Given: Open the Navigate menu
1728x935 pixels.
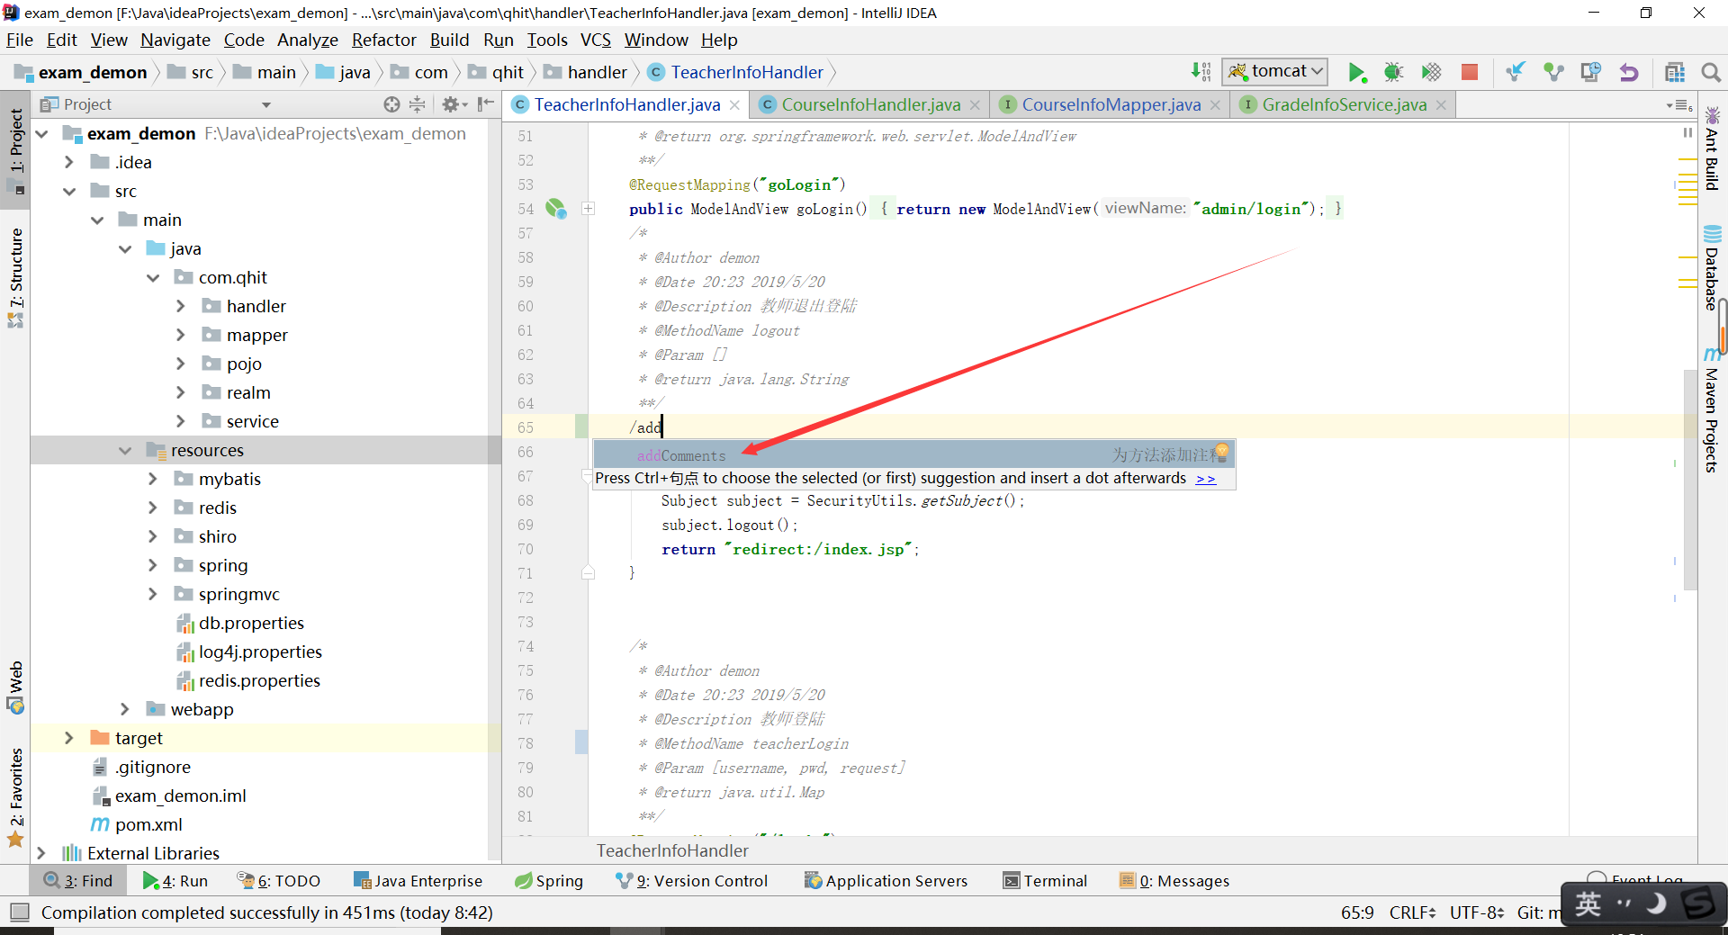Looking at the screenshot, I should [175, 40].
